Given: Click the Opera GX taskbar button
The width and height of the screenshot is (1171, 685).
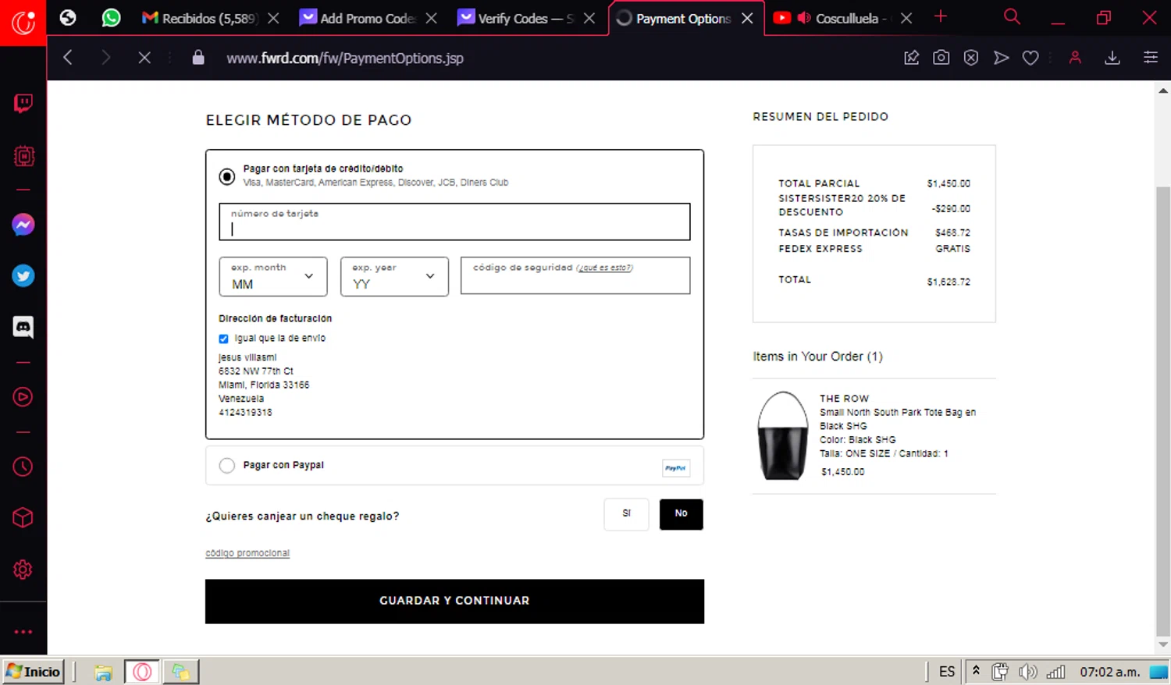Looking at the screenshot, I should (x=142, y=672).
